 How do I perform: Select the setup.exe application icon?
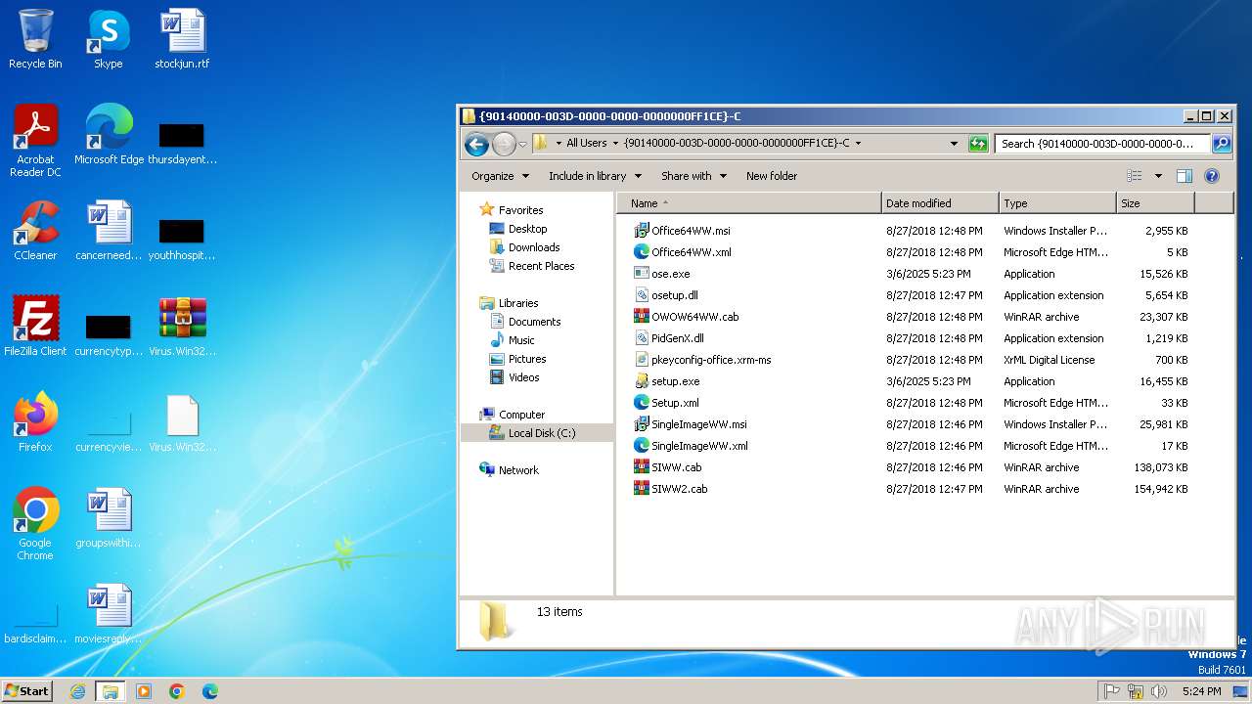(x=642, y=381)
